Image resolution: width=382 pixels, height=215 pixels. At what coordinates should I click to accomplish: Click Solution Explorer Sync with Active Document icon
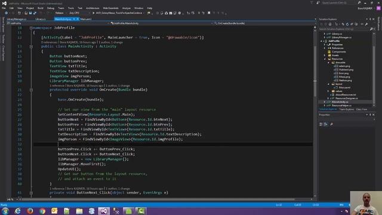(x=343, y=24)
